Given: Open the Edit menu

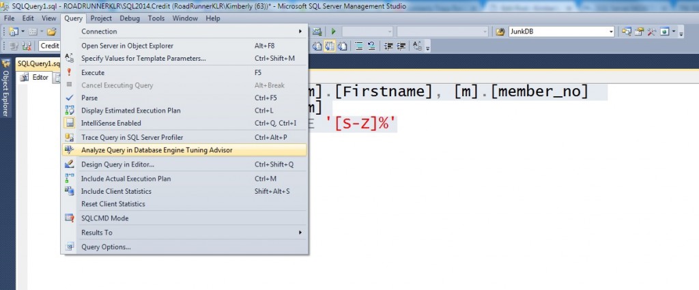Looking at the screenshot, I should [28, 18].
